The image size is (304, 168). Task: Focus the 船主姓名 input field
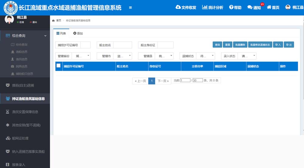pos(123,45)
